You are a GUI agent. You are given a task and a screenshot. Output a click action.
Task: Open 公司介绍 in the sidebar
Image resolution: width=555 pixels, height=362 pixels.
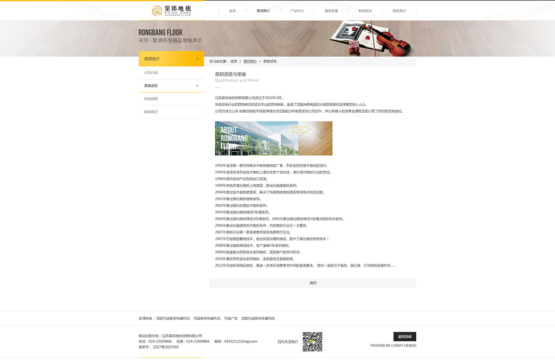pyautogui.click(x=151, y=73)
